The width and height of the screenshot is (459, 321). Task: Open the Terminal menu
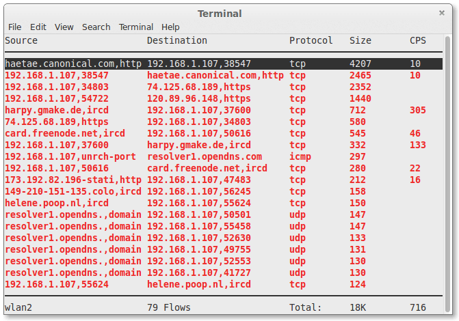[x=136, y=27]
